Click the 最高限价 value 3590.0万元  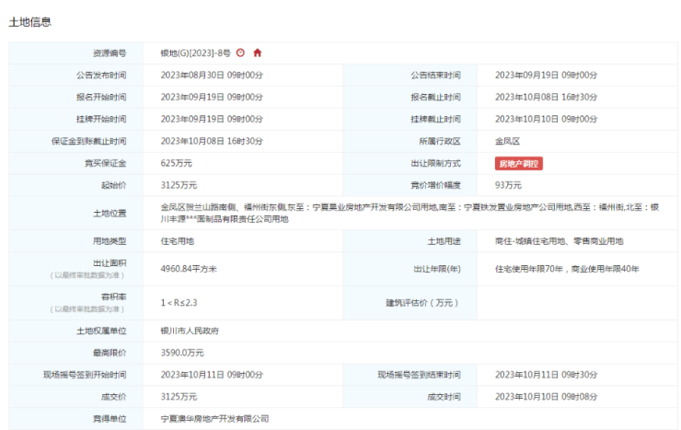pos(182,353)
